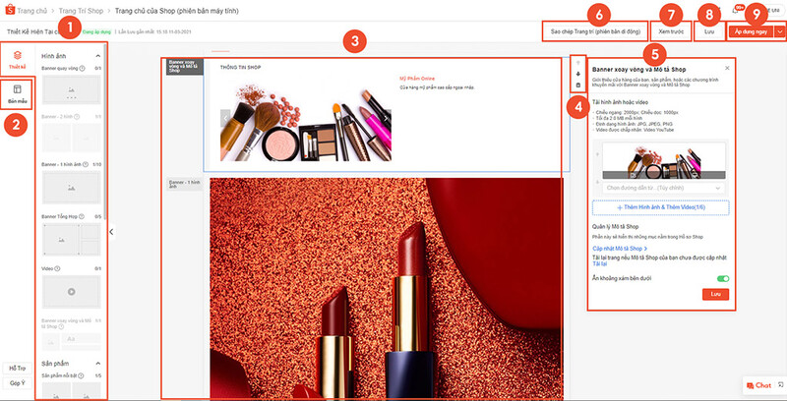Viewport: 787px width, 401px height.
Task: Go to Trang chủ breadcrumb
Action: (35, 10)
